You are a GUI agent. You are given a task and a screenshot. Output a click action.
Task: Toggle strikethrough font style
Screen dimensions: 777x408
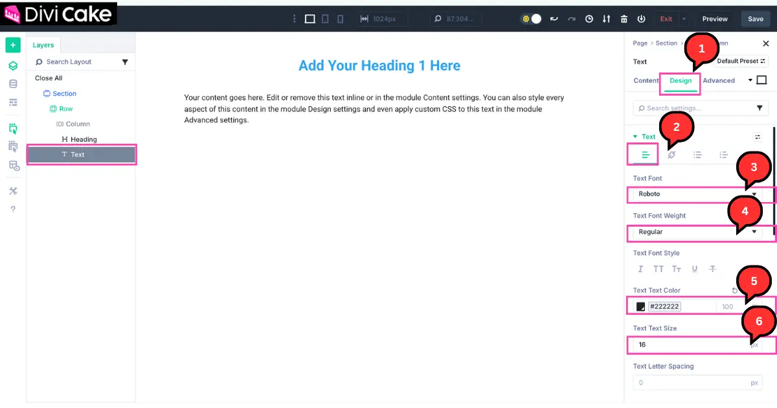pos(712,269)
